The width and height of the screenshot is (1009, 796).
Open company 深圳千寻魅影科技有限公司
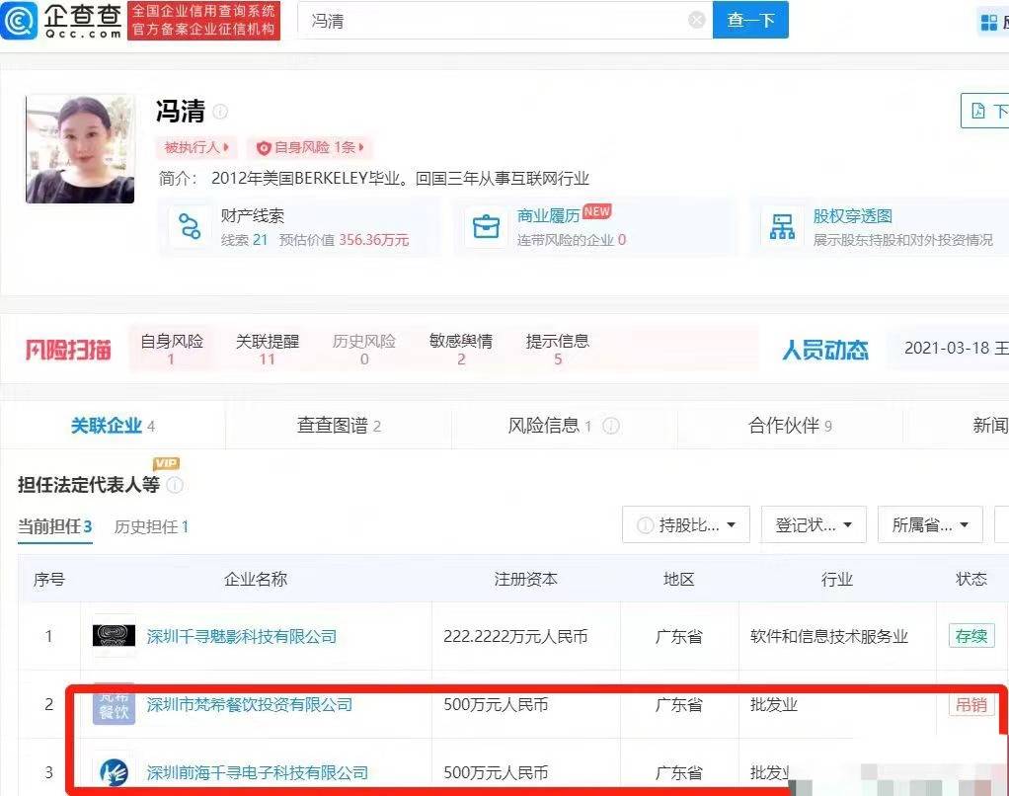(x=242, y=636)
